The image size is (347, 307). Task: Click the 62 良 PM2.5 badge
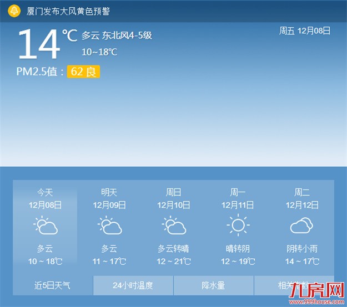click(83, 71)
